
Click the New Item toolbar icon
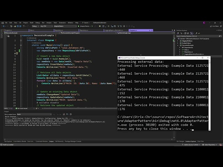(11, 26)
